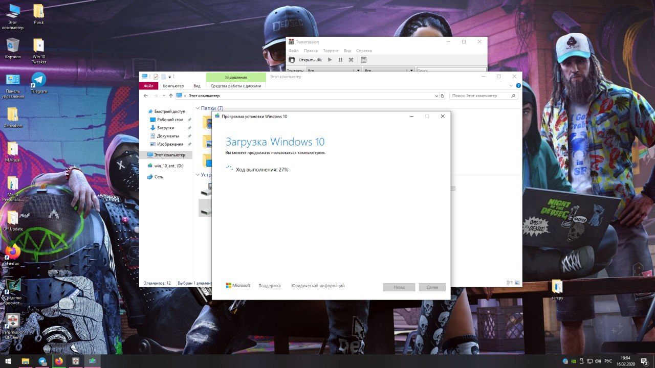Open 'Компьютер' ribbon tab in Explorer
The image size is (655, 368).
point(173,86)
